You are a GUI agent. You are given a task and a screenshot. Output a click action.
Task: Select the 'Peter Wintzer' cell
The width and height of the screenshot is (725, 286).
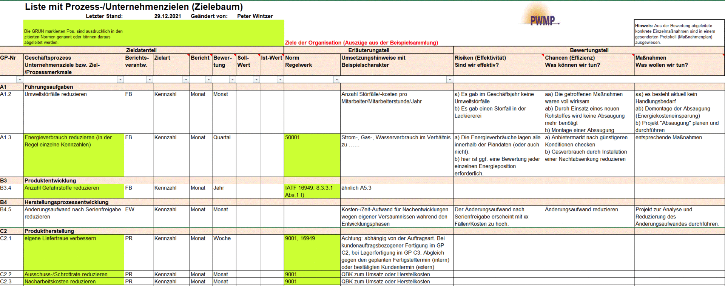point(255,16)
